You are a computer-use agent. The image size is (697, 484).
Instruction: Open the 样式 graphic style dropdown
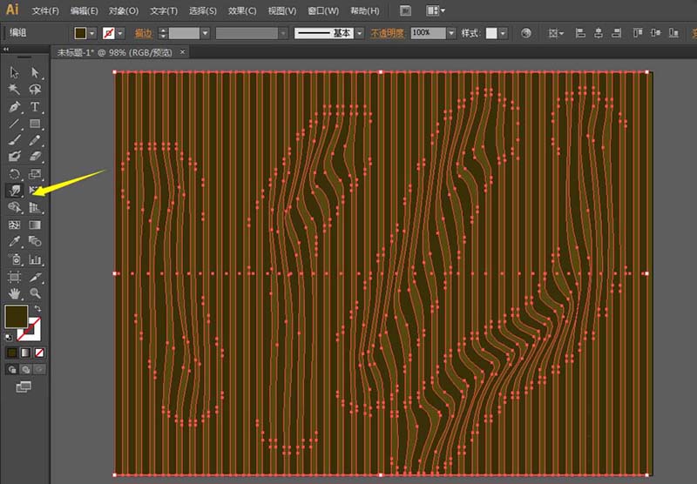503,33
